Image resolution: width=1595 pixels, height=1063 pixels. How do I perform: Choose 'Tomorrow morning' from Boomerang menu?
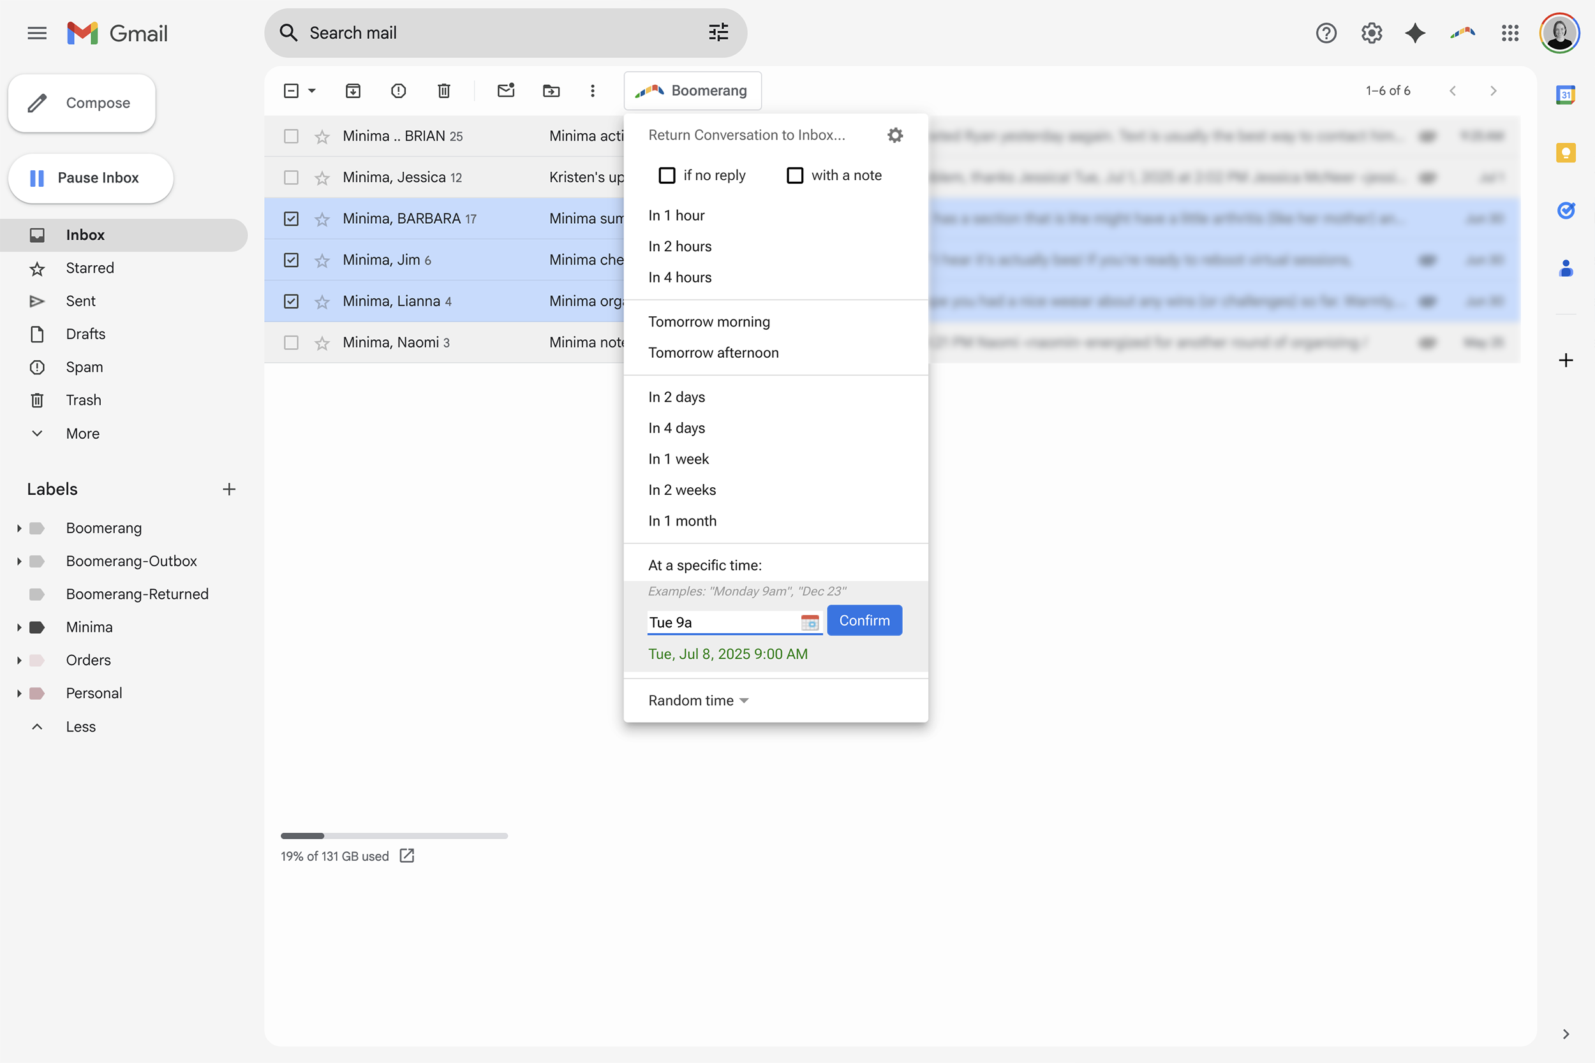[x=709, y=321]
